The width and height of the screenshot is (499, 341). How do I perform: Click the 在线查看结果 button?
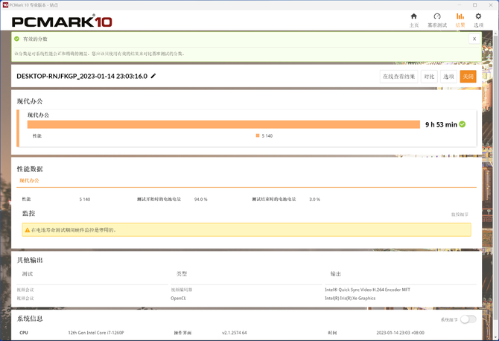point(398,77)
